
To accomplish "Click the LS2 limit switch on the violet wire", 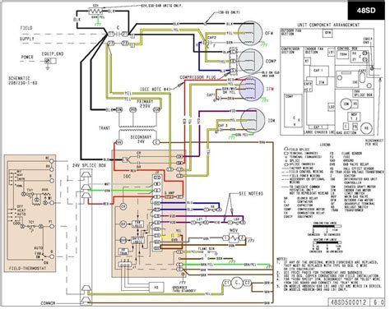I will (x=236, y=222).
